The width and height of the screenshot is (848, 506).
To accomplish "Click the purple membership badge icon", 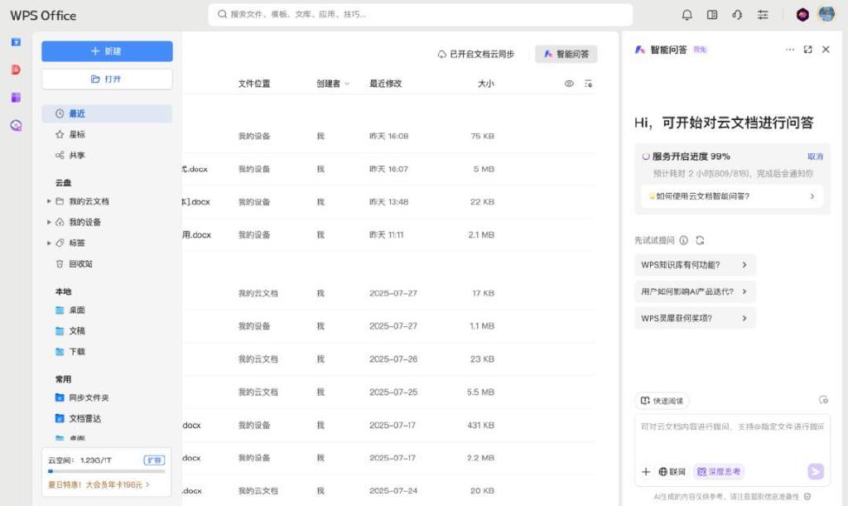I will (x=802, y=15).
